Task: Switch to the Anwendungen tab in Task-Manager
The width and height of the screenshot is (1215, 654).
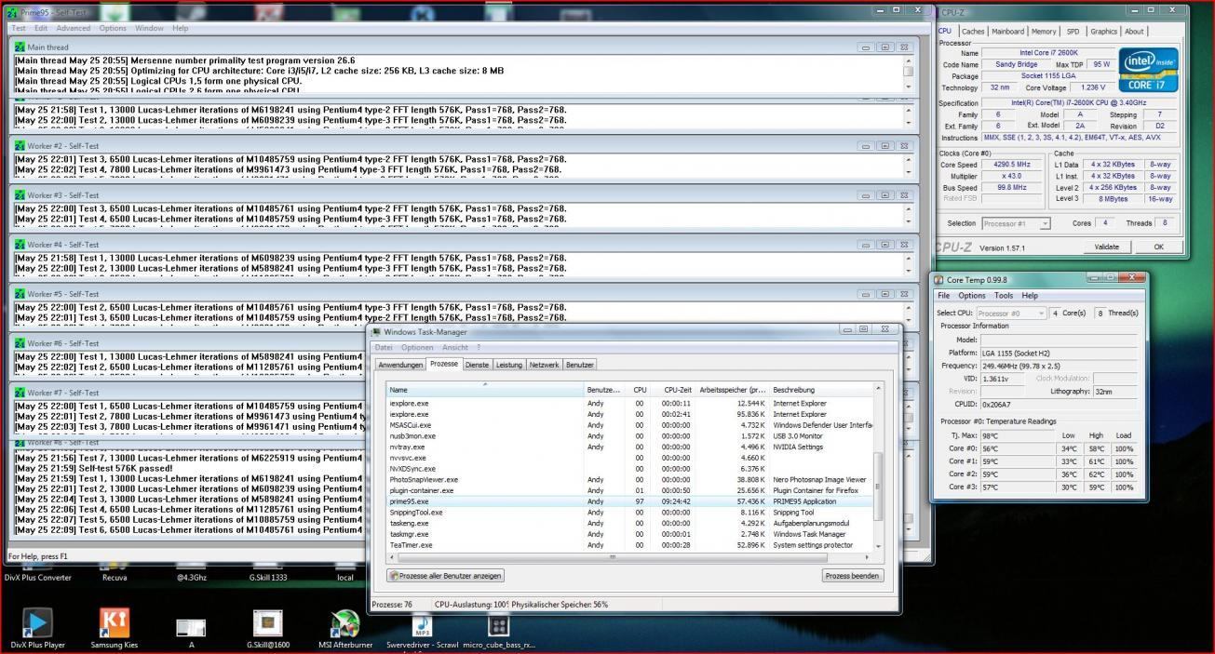Action: point(400,365)
